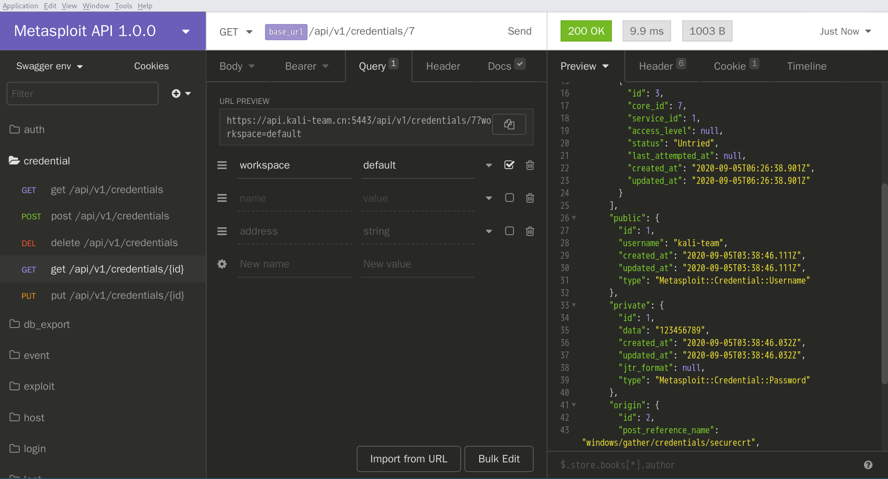Focus the New value parameter field
The image size is (888, 479).
click(418, 264)
